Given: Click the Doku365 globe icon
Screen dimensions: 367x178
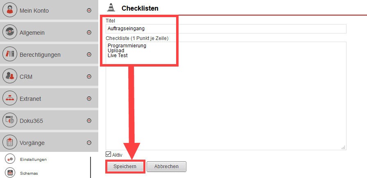Looking at the screenshot, I should (x=9, y=120).
